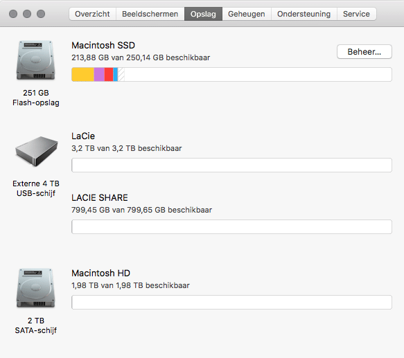This screenshot has width=404, height=358.
Task: Click the blue segment of the SSD bar
Action: coord(116,74)
